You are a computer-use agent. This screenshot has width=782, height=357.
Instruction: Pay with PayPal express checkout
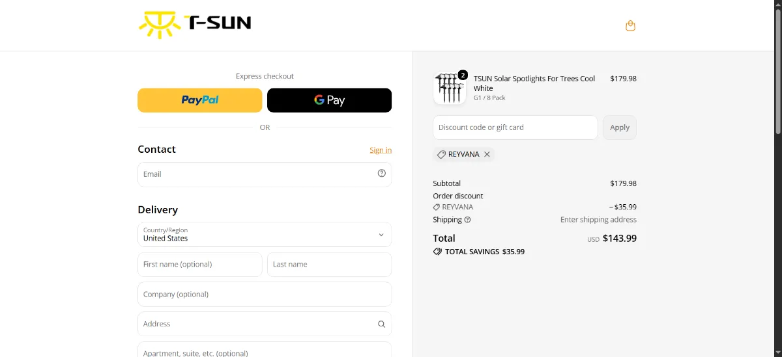[200, 100]
